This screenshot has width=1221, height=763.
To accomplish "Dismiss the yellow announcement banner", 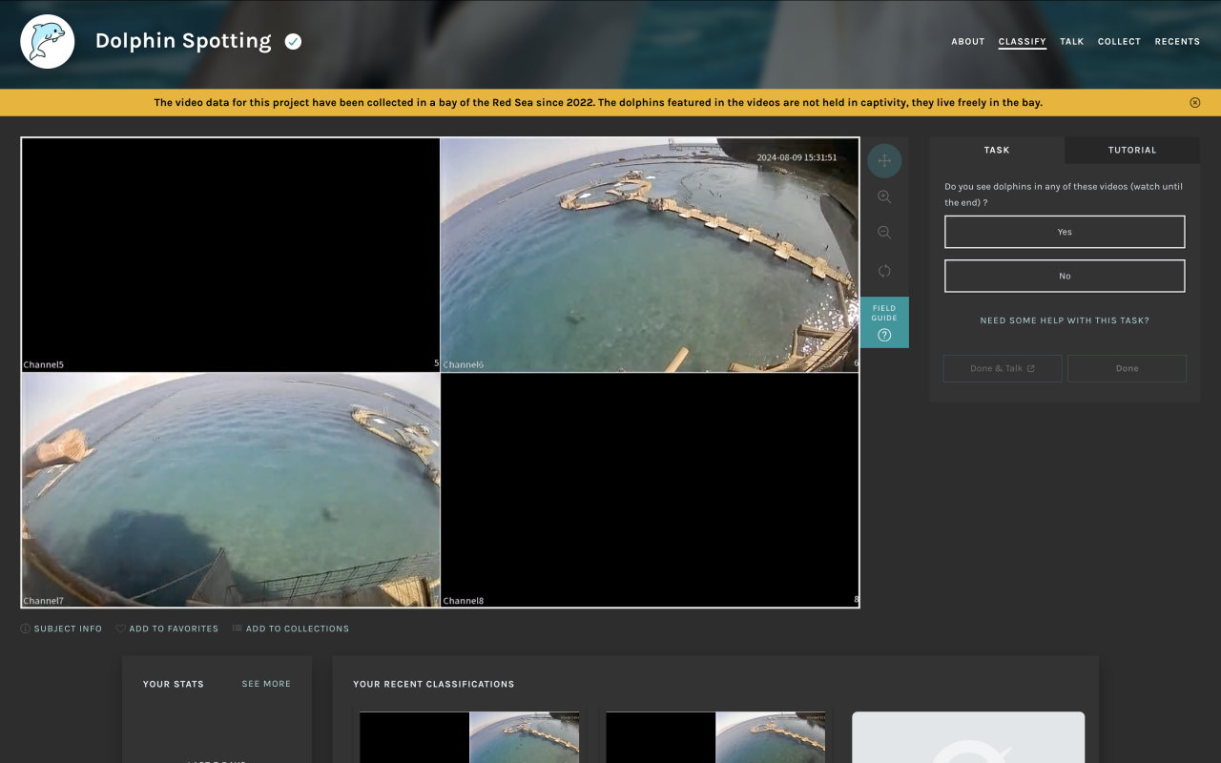I will [x=1195, y=103].
